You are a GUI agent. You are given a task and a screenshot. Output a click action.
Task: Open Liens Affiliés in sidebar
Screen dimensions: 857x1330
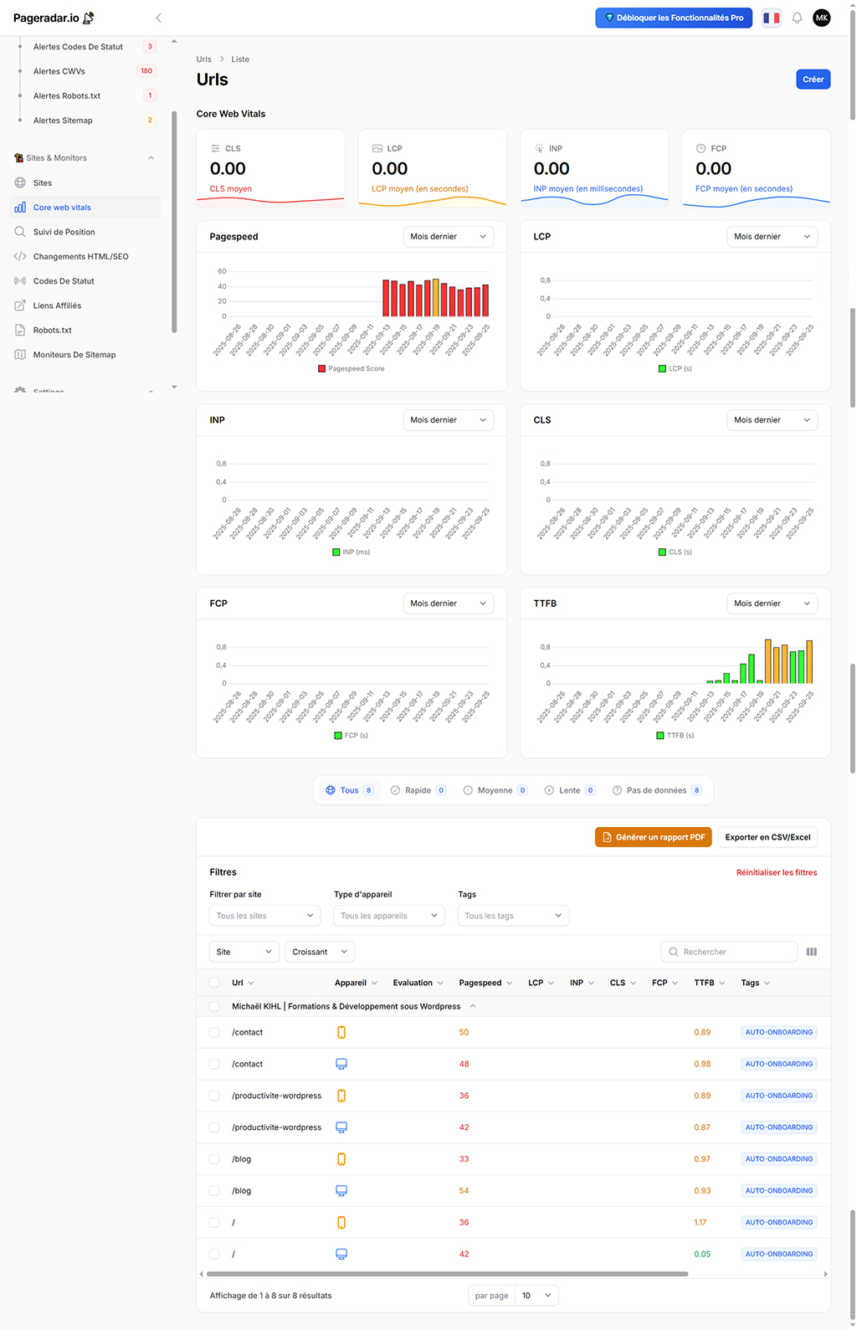(57, 306)
